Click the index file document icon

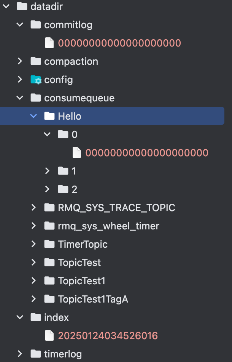(49, 336)
